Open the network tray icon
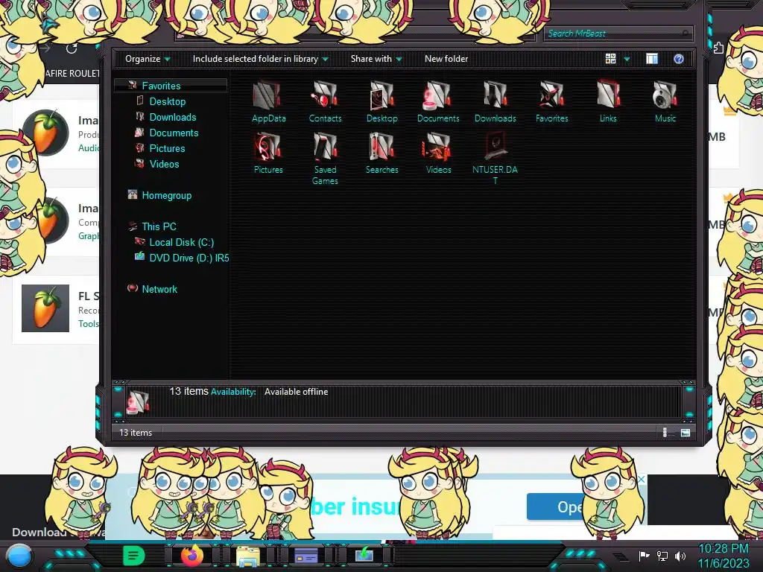Viewport: 763px width, 572px height. pyautogui.click(x=662, y=556)
